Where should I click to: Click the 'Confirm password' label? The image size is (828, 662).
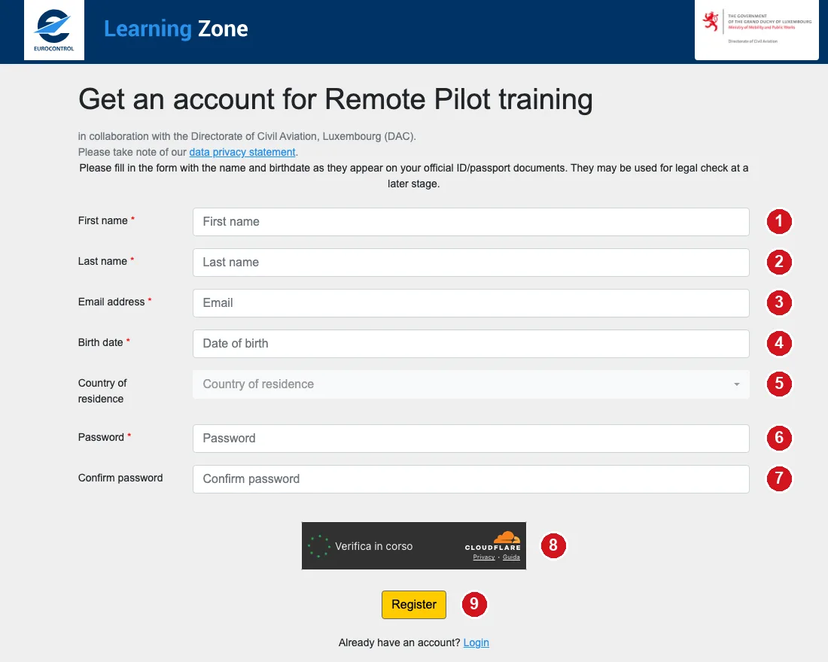[x=120, y=478]
